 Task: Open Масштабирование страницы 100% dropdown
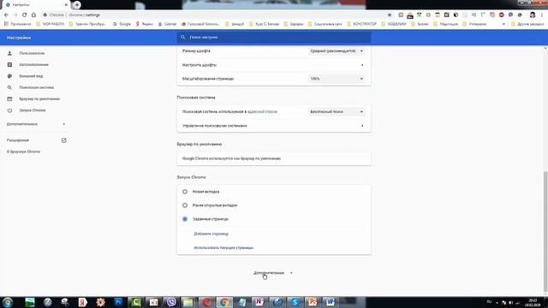[x=337, y=79]
